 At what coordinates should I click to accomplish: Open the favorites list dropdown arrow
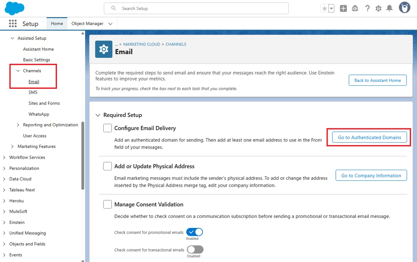(332, 9)
